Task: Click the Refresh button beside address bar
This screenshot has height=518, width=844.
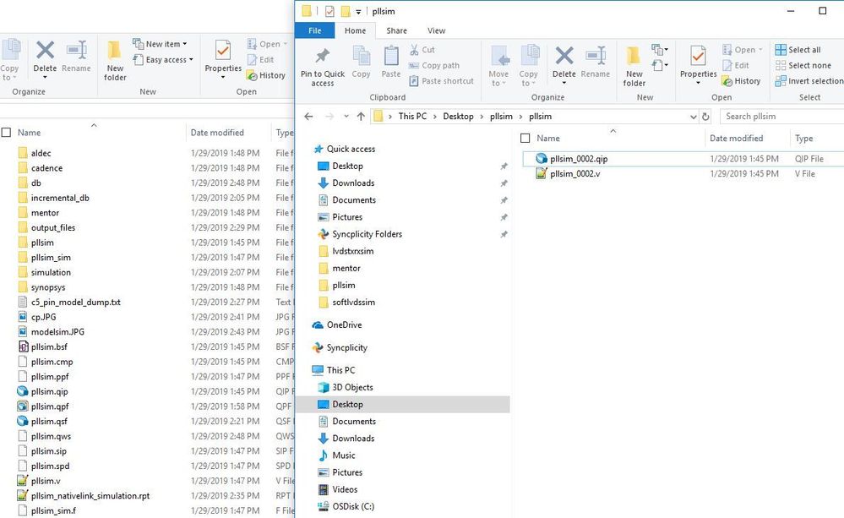Action: pyautogui.click(x=705, y=117)
